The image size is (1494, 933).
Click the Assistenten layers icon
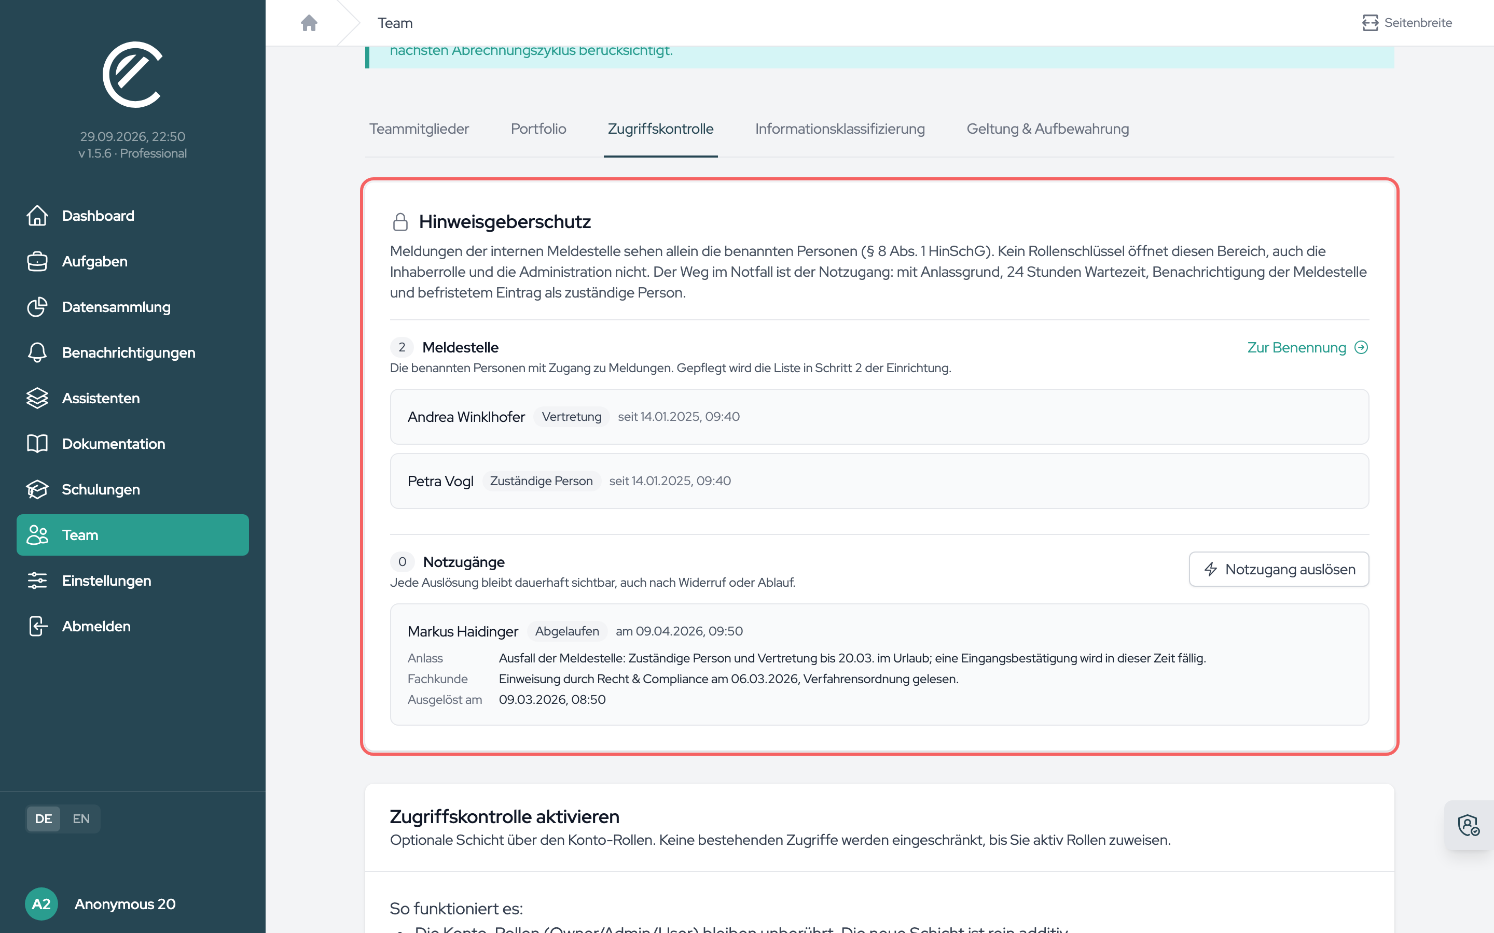pyautogui.click(x=37, y=398)
